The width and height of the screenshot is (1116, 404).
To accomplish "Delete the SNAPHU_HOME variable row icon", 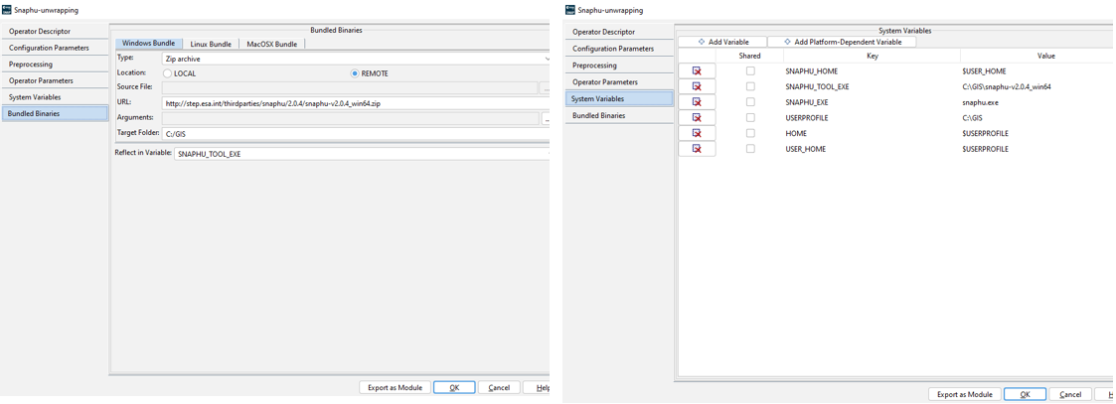I will click(x=697, y=71).
